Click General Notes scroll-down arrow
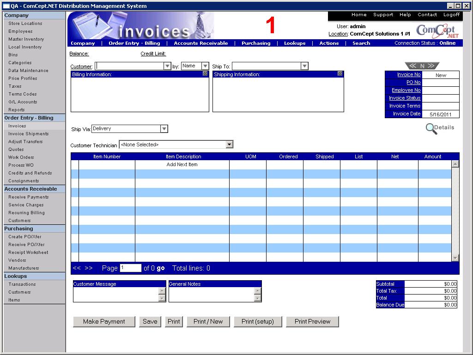473x355 pixels. (x=257, y=298)
